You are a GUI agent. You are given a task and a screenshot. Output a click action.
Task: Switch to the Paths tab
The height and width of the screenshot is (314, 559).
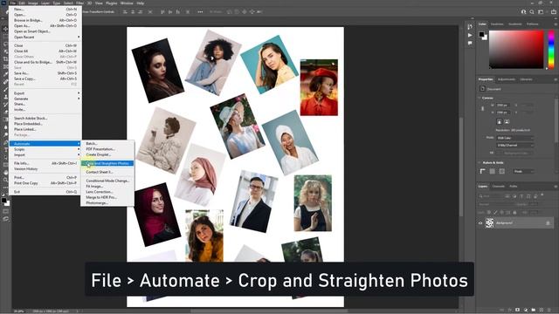click(x=514, y=186)
